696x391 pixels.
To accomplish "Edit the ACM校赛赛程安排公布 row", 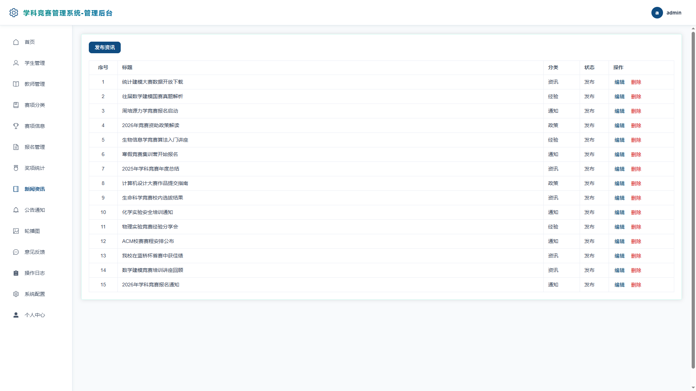I will [620, 241].
